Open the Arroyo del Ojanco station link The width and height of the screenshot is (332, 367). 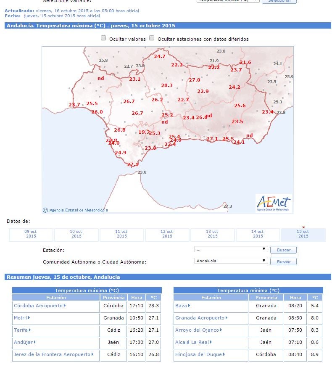197,330
